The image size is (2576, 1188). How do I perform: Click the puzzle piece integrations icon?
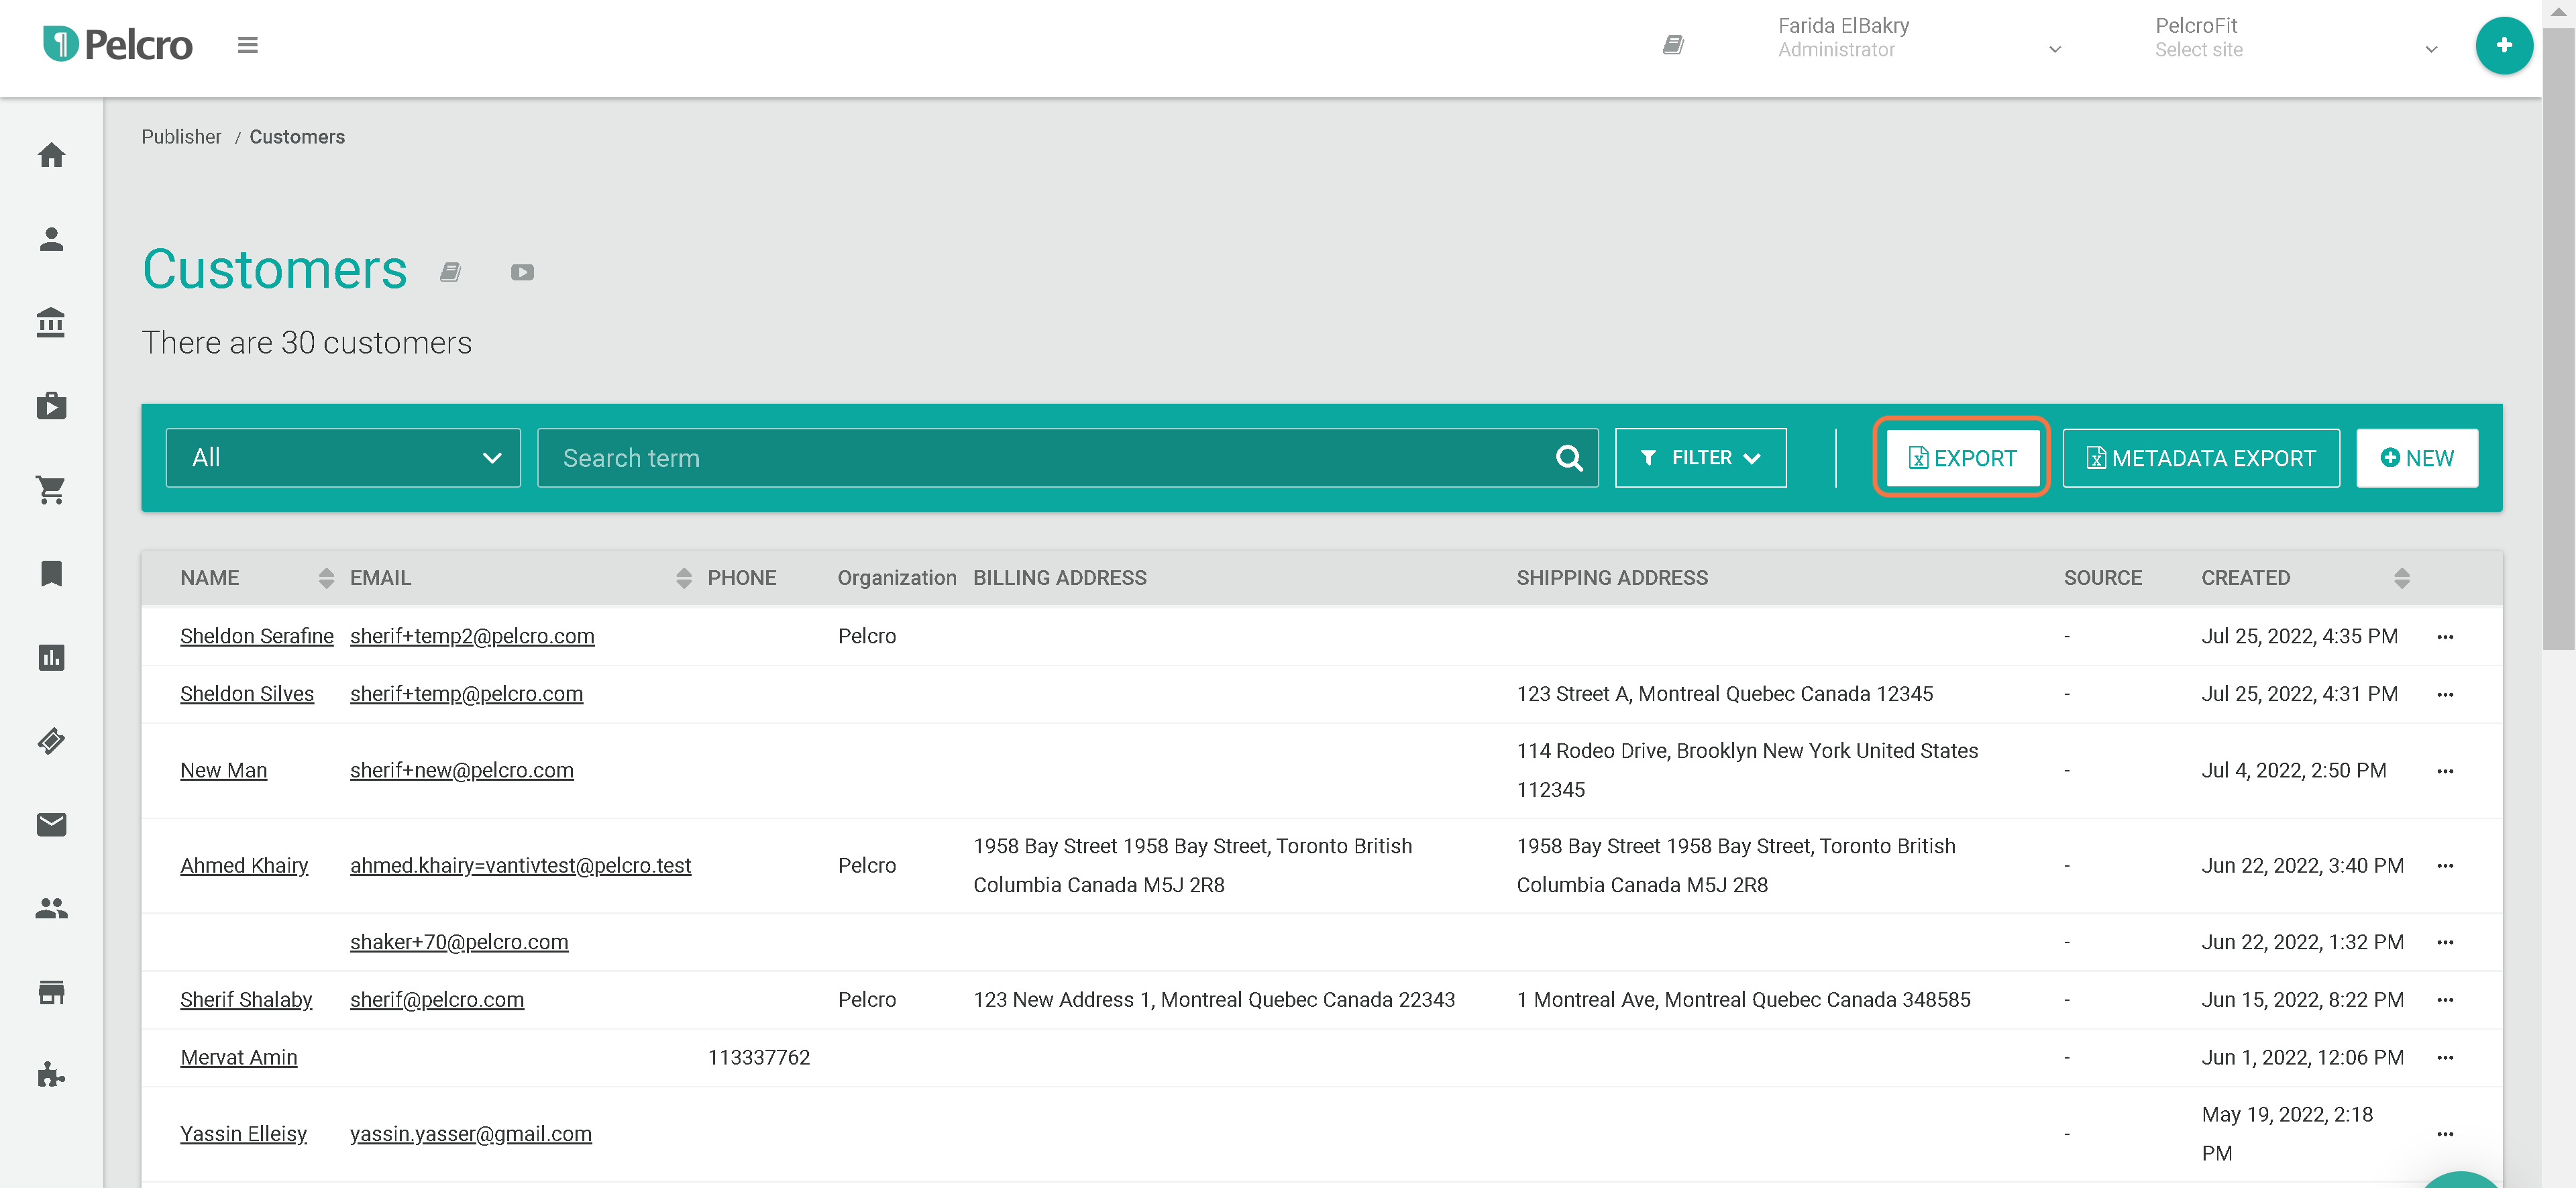(51, 1075)
